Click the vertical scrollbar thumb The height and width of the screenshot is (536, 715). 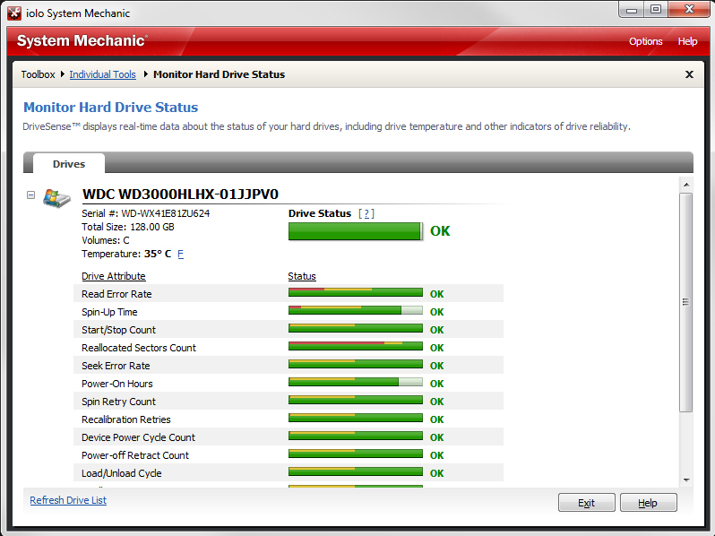click(685, 302)
